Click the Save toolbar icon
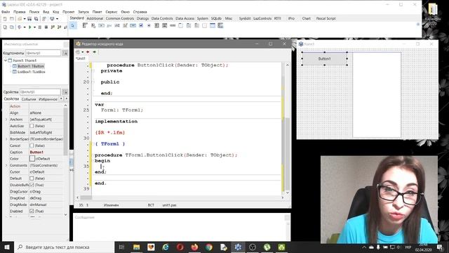This screenshot has width=449, height=253. coord(29,19)
